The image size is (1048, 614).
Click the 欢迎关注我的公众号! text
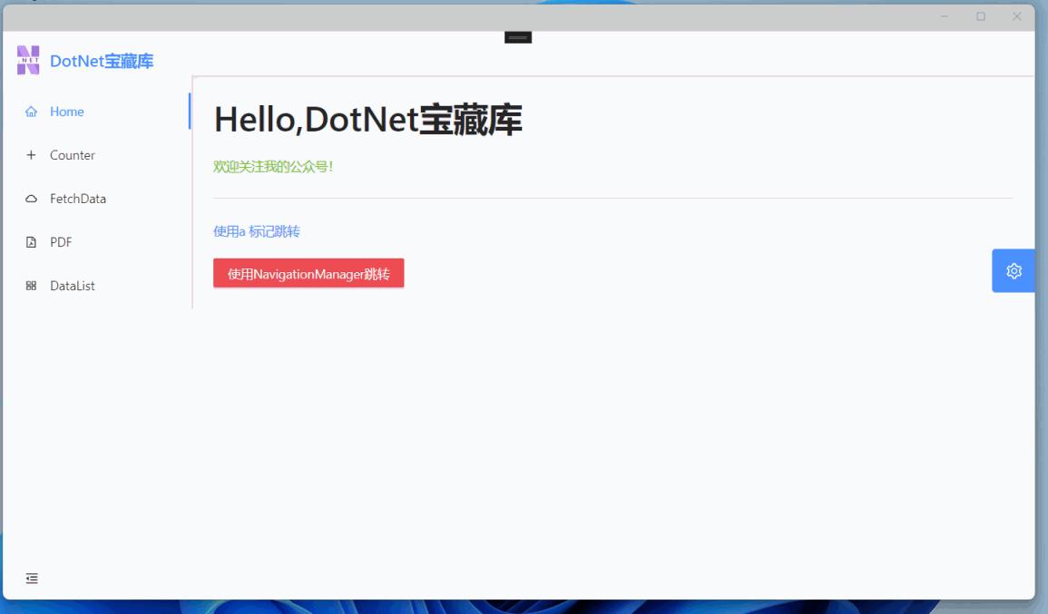(x=273, y=166)
